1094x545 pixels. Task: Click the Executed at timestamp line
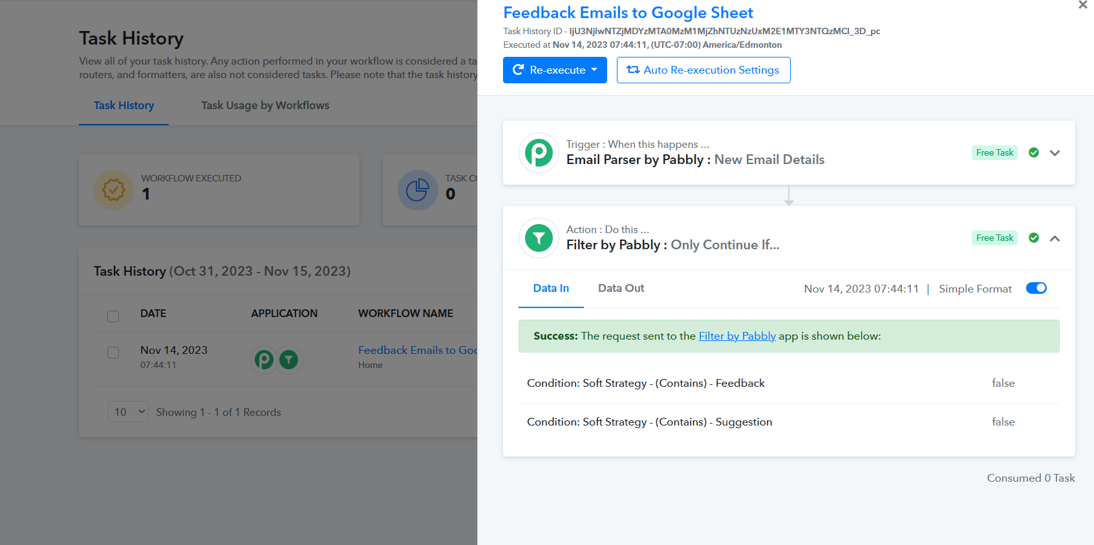643,45
